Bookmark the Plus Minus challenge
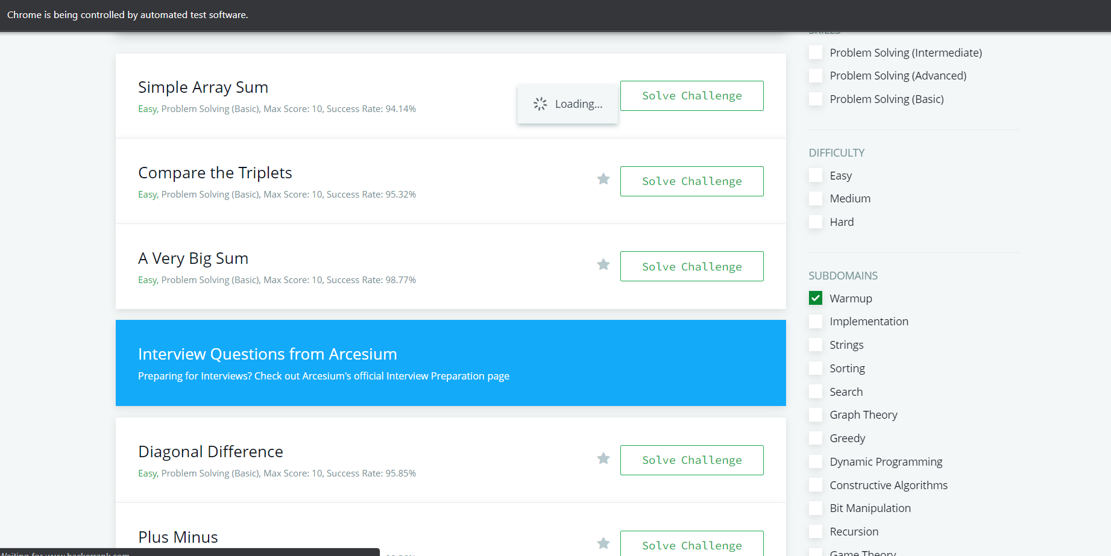The image size is (1111, 556). (603, 543)
